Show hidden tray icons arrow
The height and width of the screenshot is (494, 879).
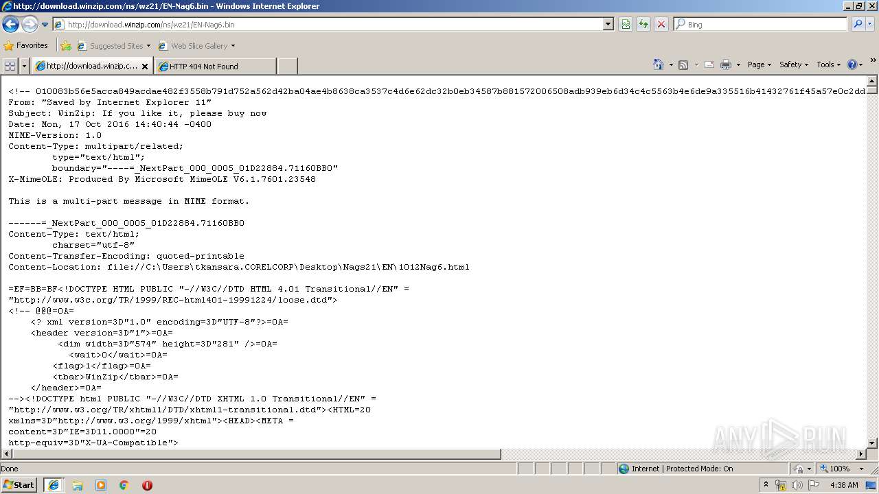click(x=766, y=485)
